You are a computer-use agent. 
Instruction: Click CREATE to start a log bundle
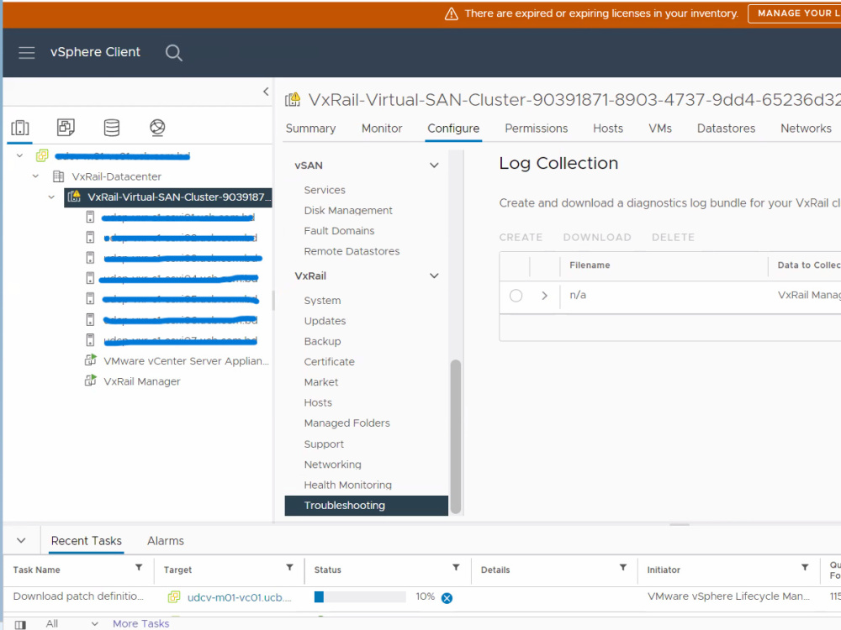pos(520,237)
